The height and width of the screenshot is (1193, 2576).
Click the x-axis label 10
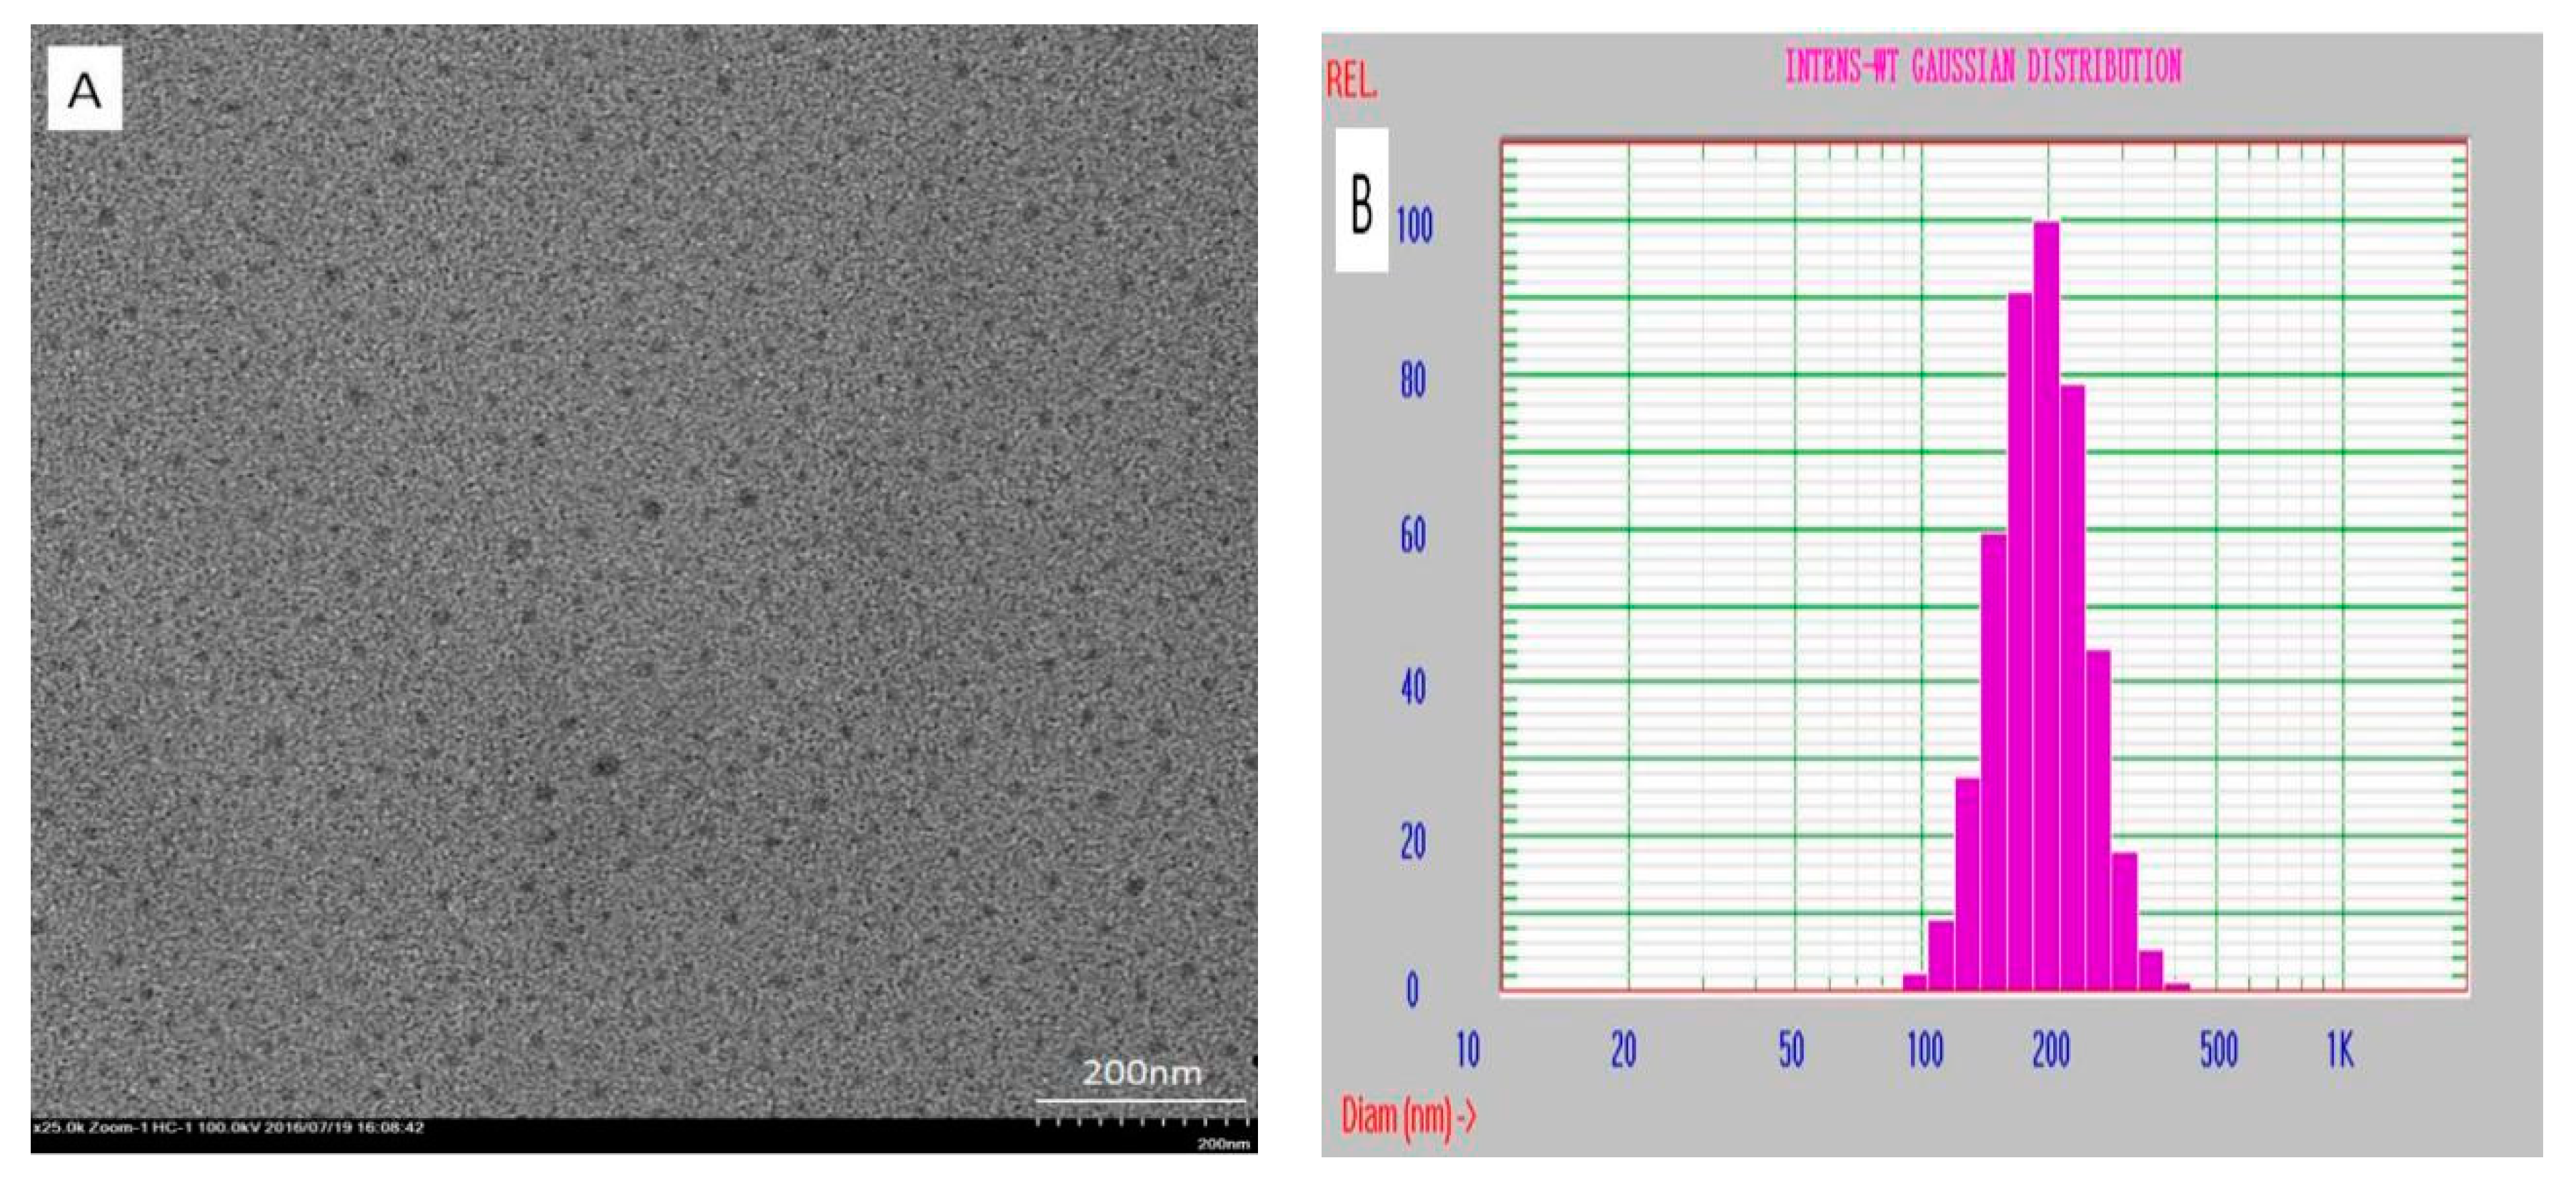tap(1467, 1050)
